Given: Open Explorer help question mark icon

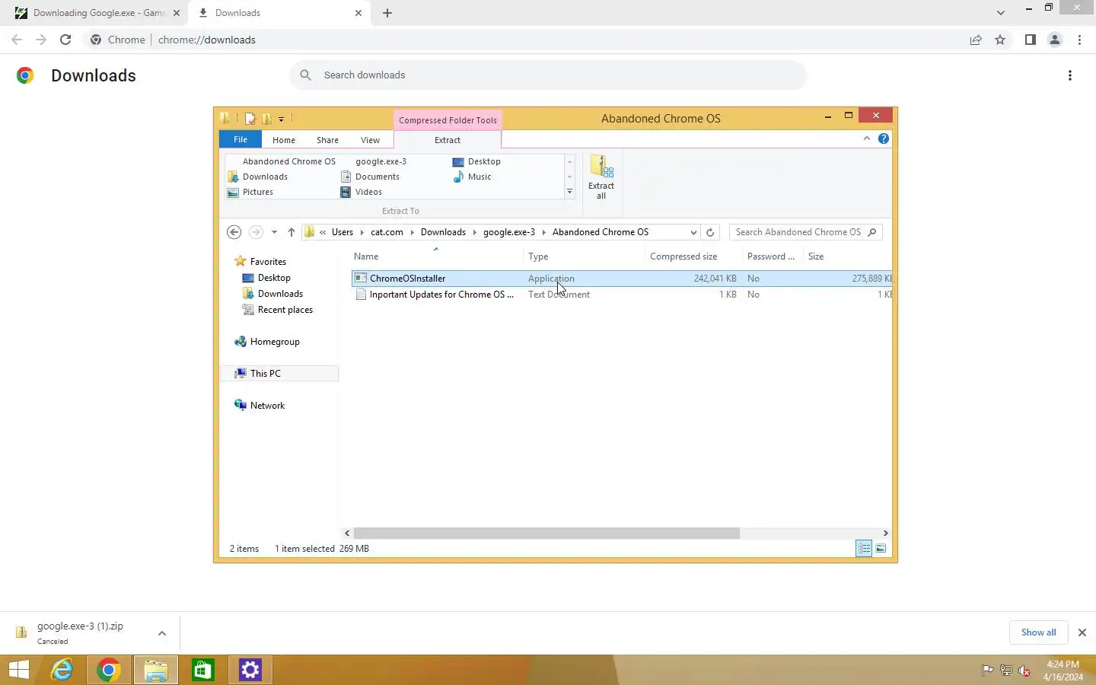Looking at the screenshot, I should pyautogui.click(x=883, y=139).
